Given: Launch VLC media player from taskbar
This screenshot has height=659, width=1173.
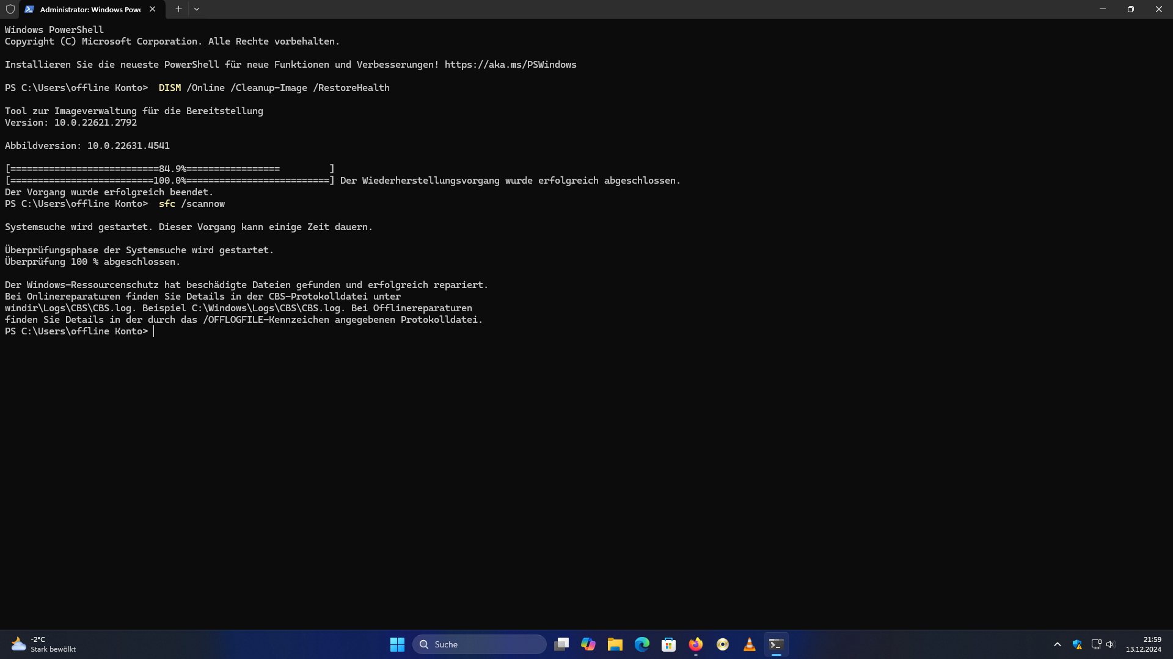Looking at the screenshot, I should [x=750, y=644].
